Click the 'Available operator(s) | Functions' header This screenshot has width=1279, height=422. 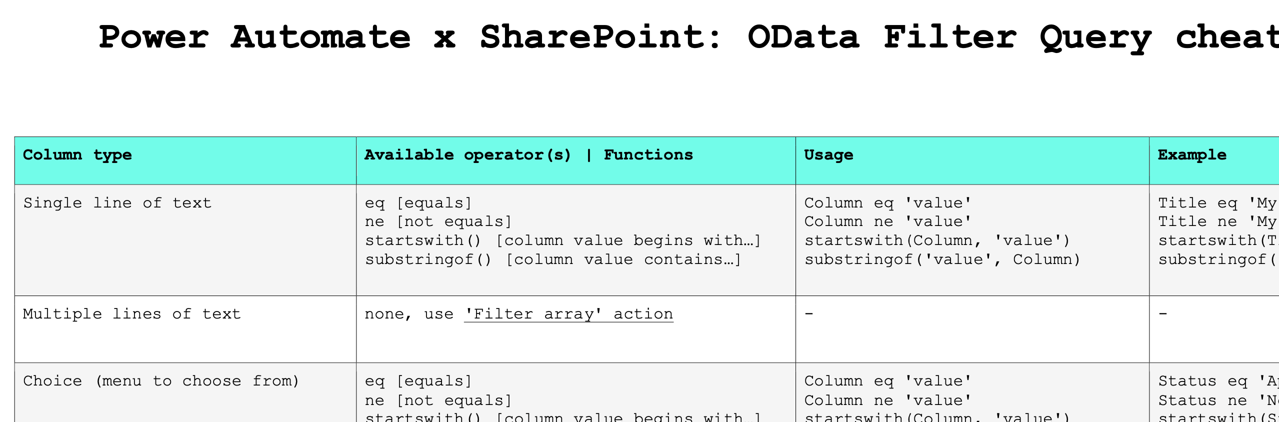pos(528,155)
